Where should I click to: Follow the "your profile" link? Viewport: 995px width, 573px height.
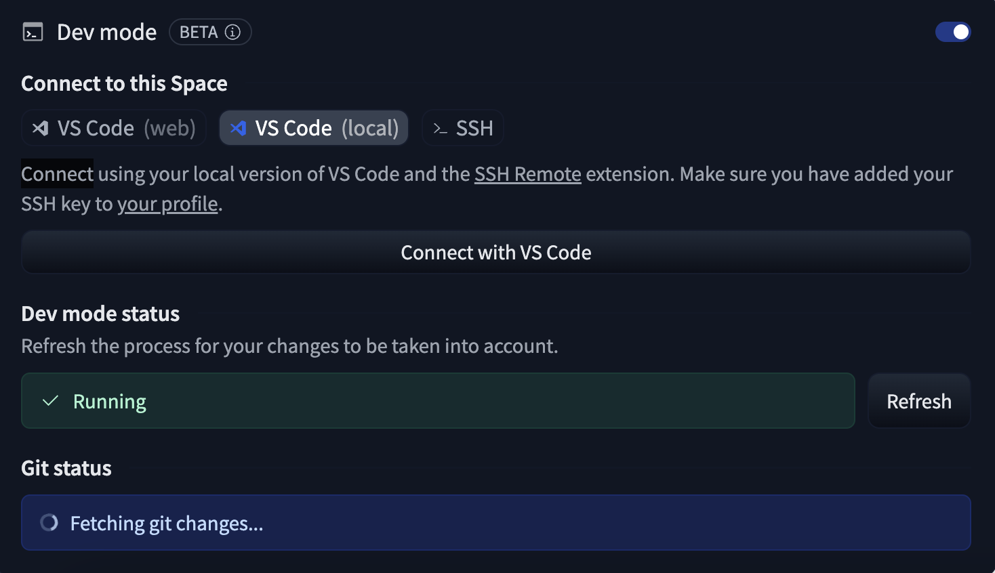click(167, 204)
